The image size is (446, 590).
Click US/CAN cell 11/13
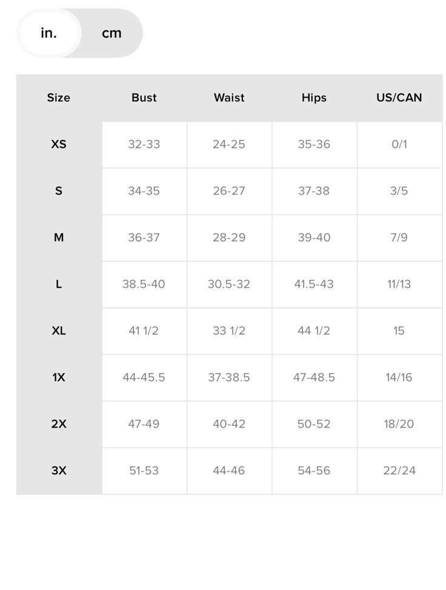(399, 285)
